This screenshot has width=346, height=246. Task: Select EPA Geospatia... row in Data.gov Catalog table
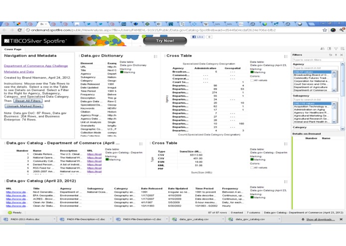tap(124, 196)
